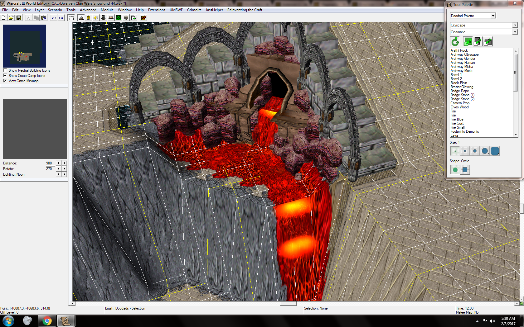Toggle the third random variation icon
The height and width of the screenshot is (327, 524).
pyautogui.click(x=488, y=41)
